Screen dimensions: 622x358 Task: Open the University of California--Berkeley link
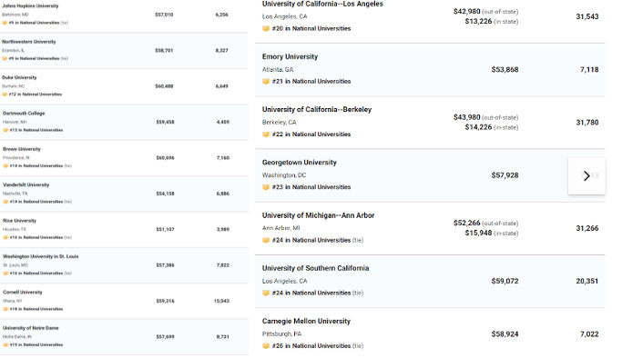[x=317, y=110]
